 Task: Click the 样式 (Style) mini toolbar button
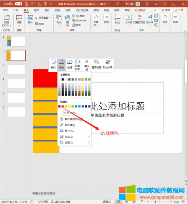pyautogui.click(x=53, y=64)
